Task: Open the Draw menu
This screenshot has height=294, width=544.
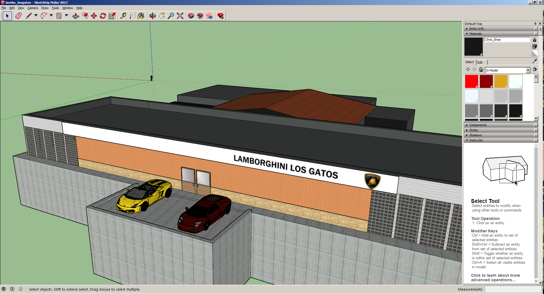Action: point(45,8)
